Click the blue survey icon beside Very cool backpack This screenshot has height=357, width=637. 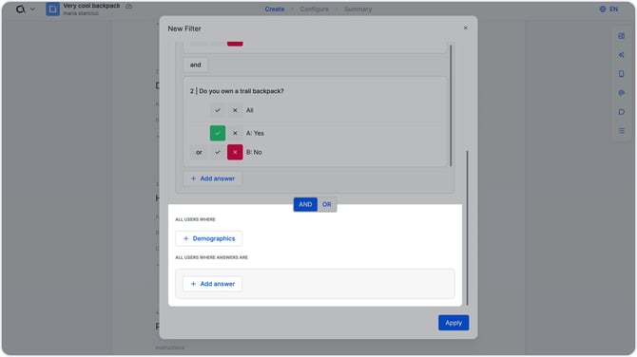pos(52,9)
